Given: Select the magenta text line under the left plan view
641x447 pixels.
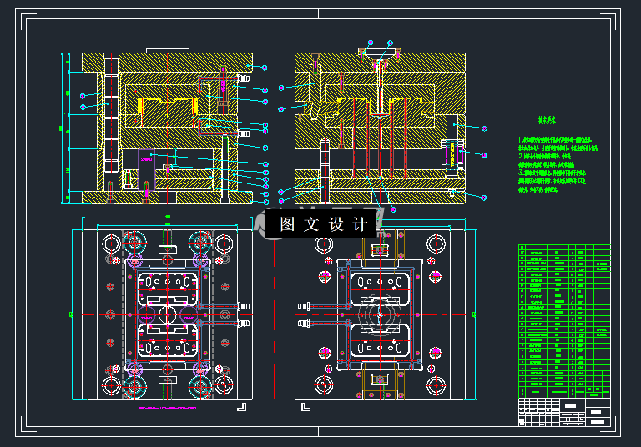Looking at the screenshot, I should click(x=168, y=408).
